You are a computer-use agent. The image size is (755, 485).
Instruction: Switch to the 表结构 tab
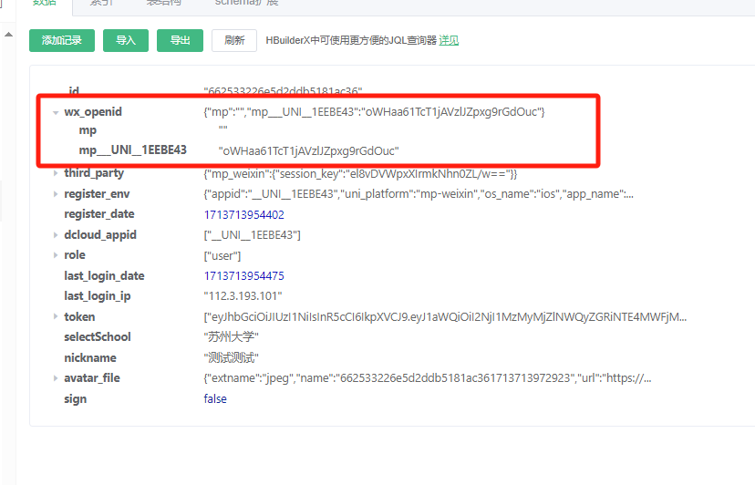164,3
